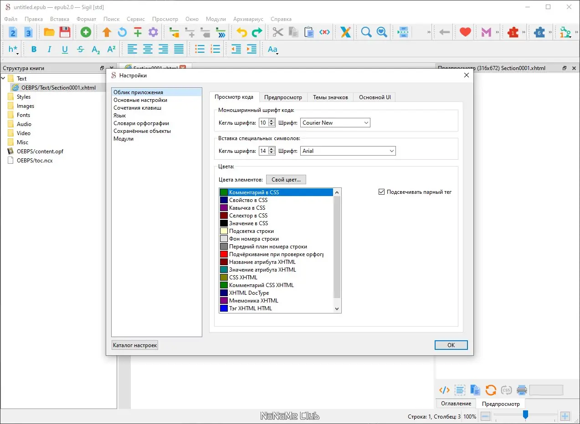Open the Arial font dropdown
This screenshot has width=580, height=424.
(348, 151)
